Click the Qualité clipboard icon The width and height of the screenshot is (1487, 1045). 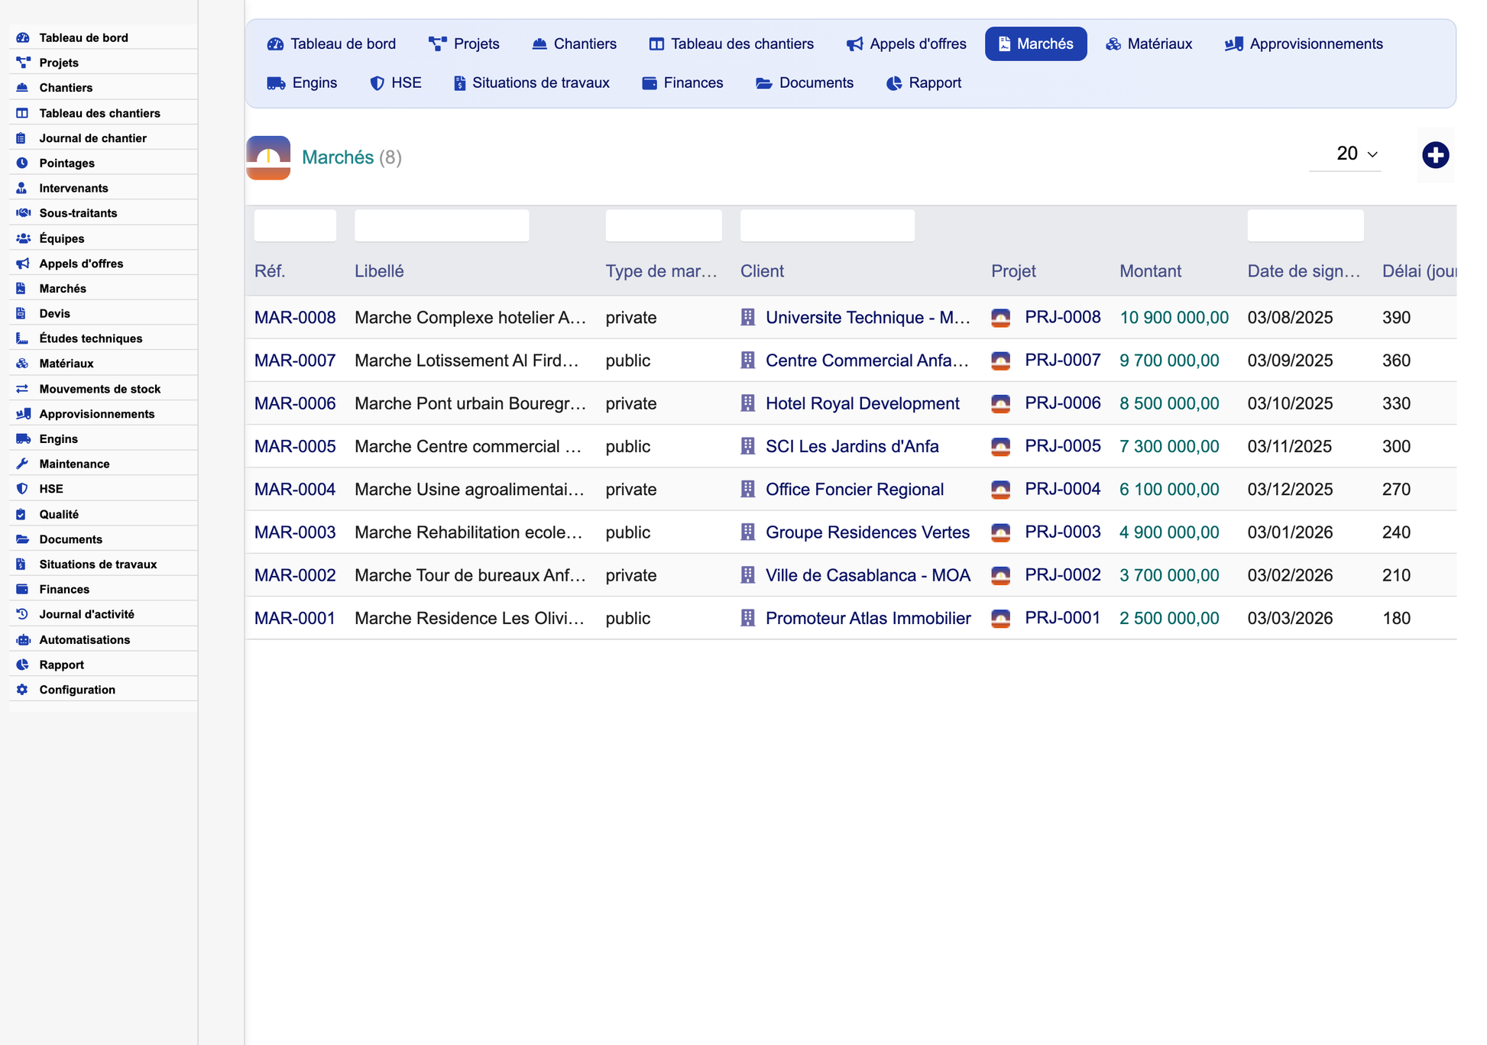tap(22, 514)
